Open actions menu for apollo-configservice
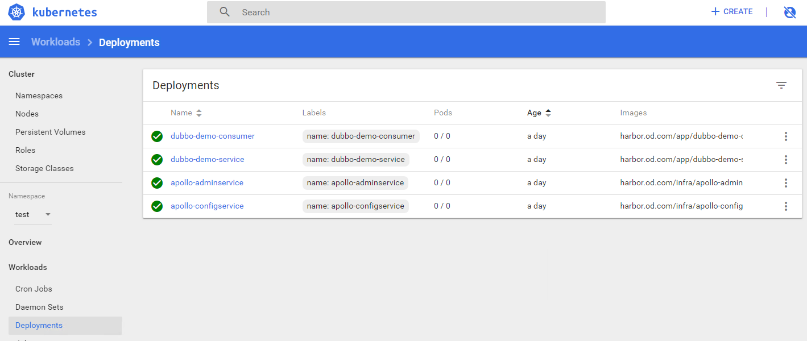 [x=786, y=206]
